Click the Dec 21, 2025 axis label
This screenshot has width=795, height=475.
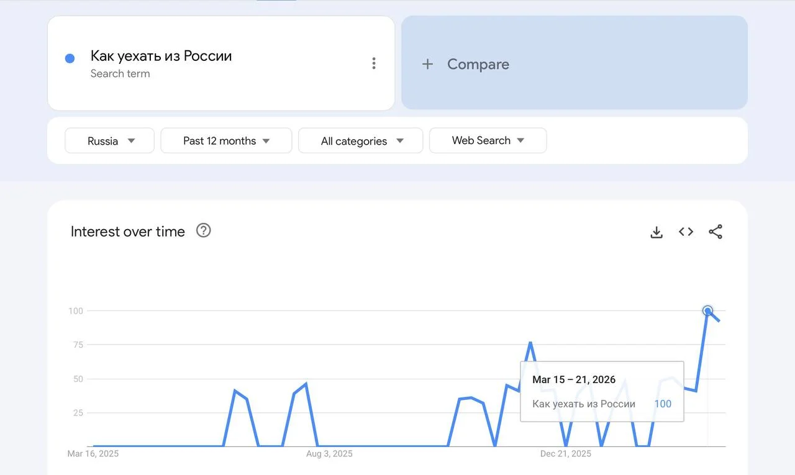tap(565, 454)
